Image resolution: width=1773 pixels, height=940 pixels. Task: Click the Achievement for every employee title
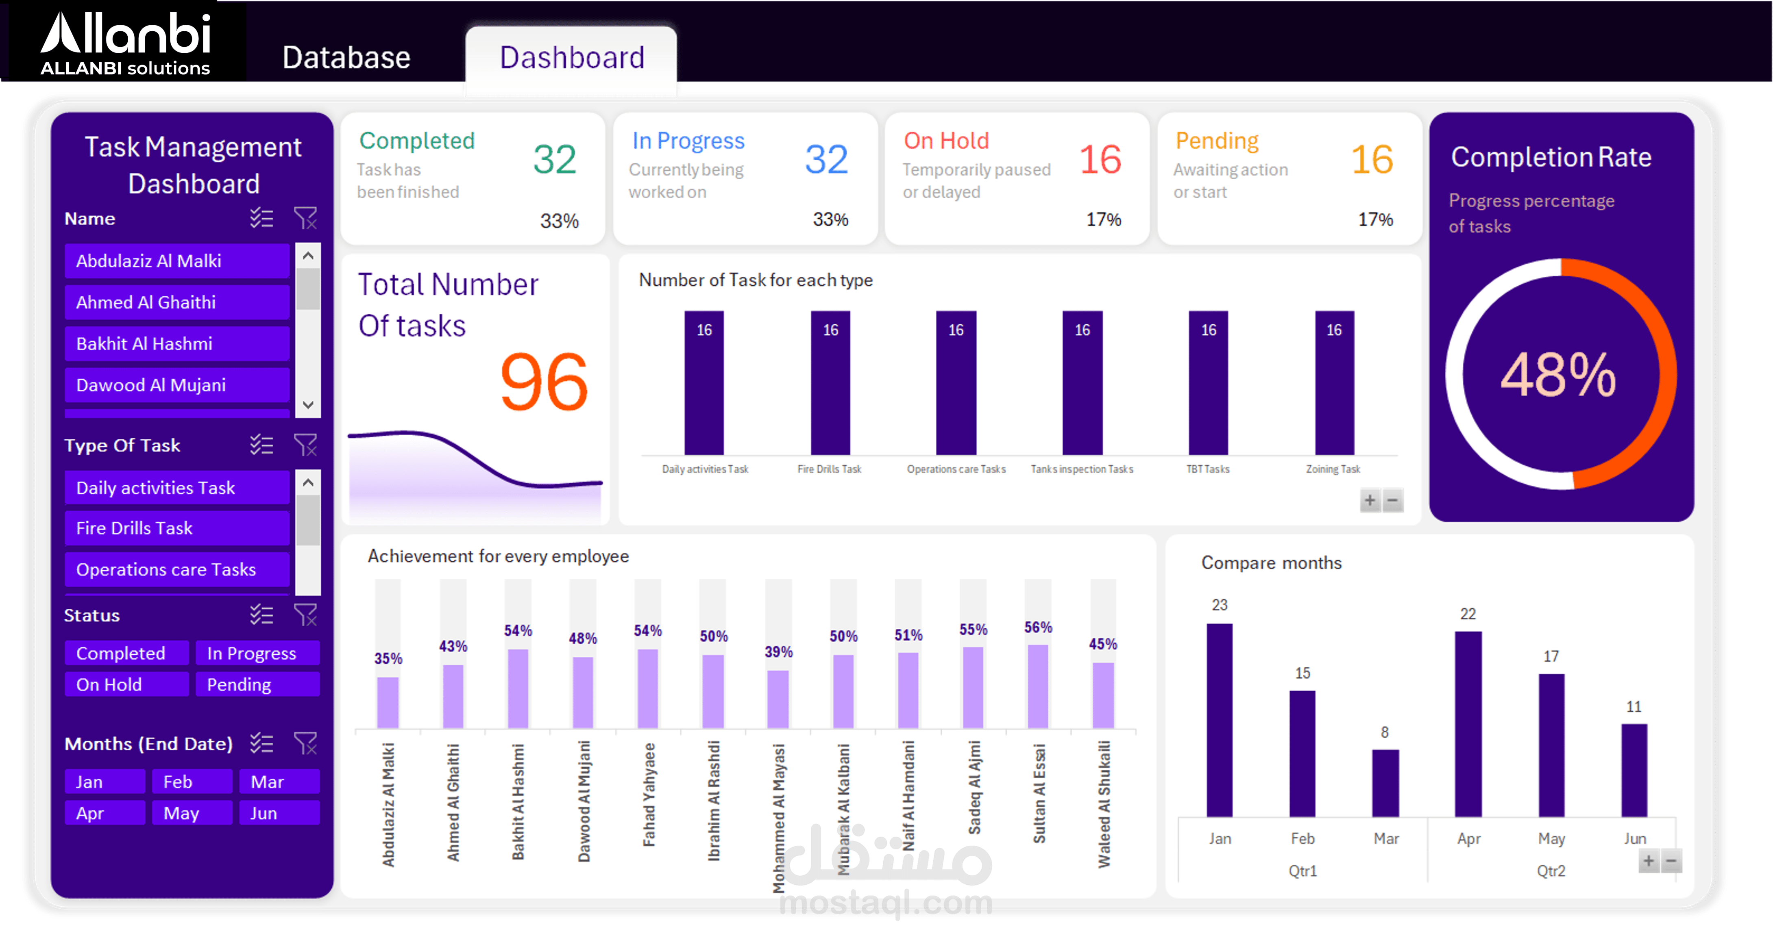coord(498,556)
